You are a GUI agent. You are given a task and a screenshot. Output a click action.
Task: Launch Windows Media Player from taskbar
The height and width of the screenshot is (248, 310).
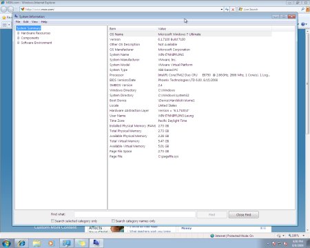[51, 243]
